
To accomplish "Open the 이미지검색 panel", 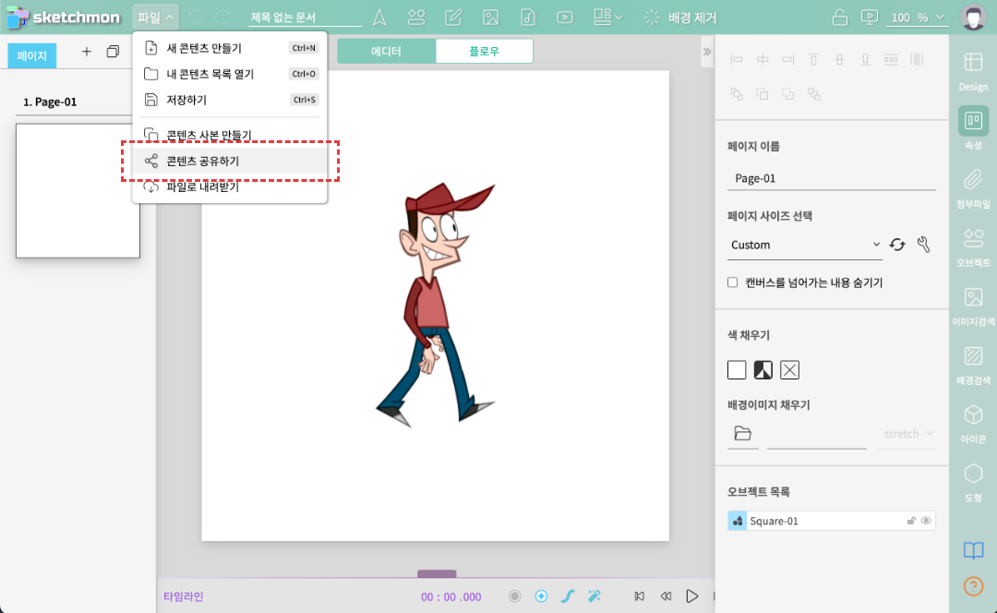I will 973,306.
